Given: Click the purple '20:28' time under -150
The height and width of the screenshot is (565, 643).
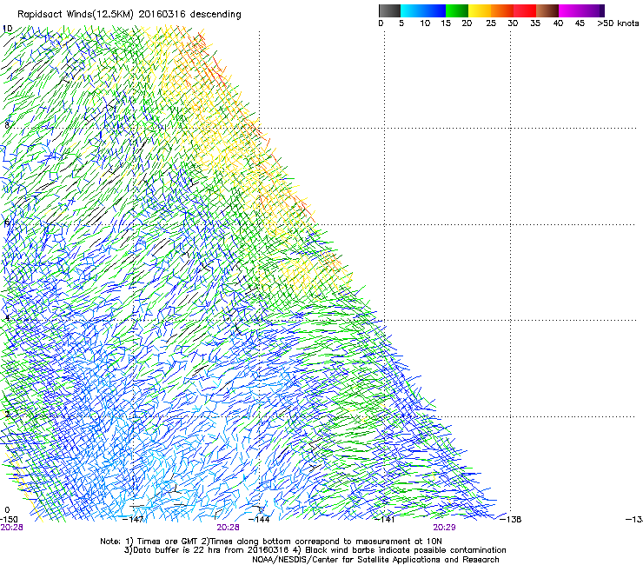Looking at the screenshot, I should (11, 528).
